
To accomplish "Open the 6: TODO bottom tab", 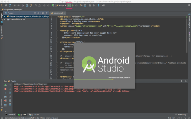I will [x=34, y=115].
